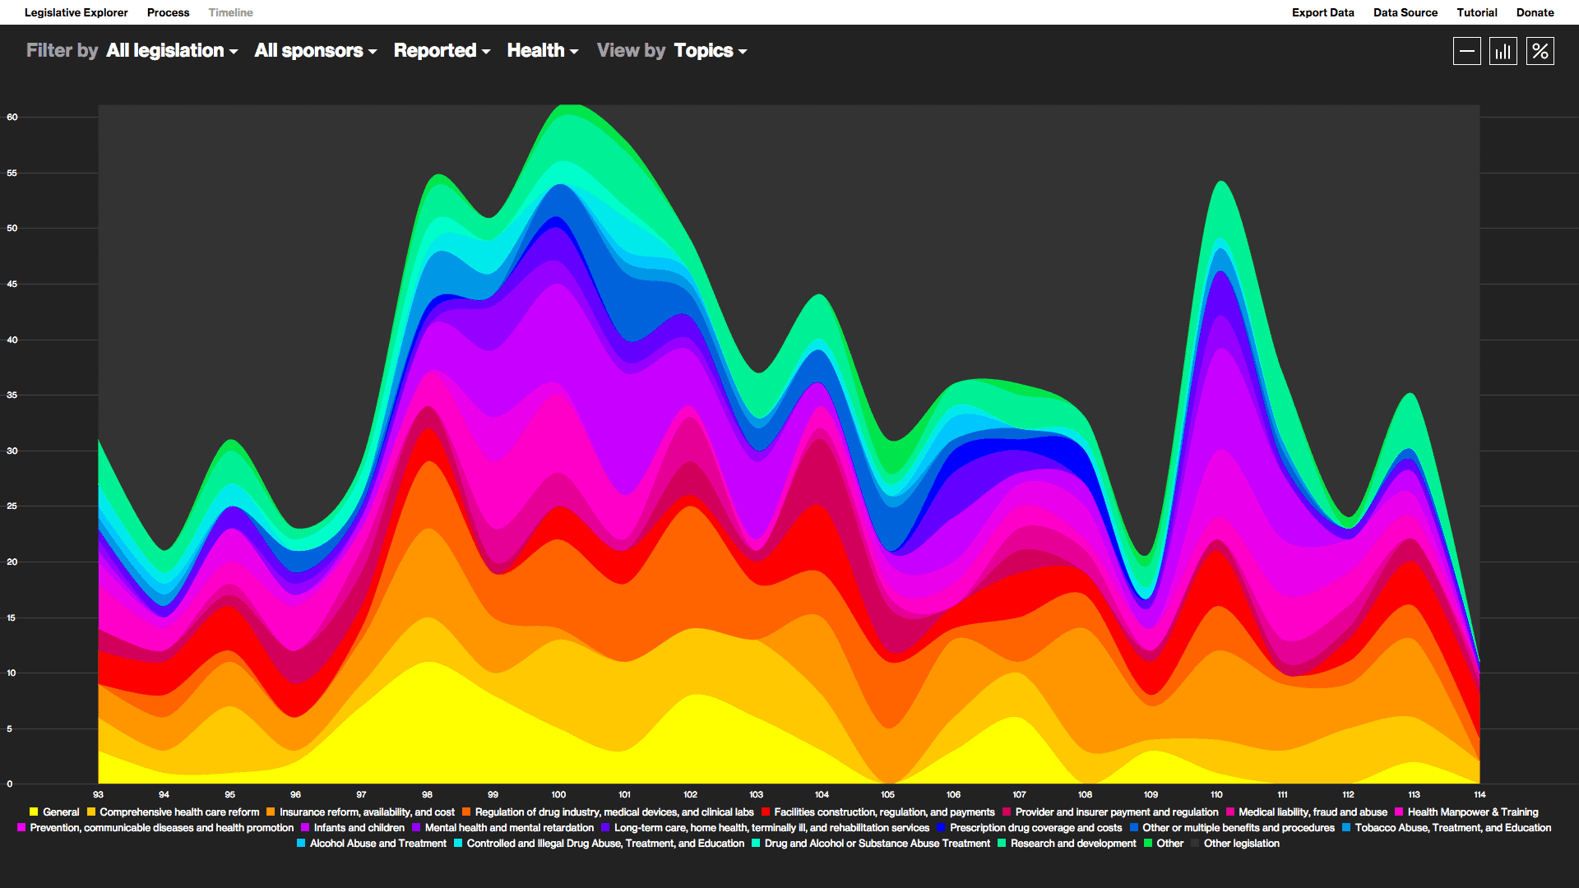Toggle Comprehensive health care reform legend entry
This screenshot has width=1579, height=888.
pyautogui.click(x=178, y=812)
